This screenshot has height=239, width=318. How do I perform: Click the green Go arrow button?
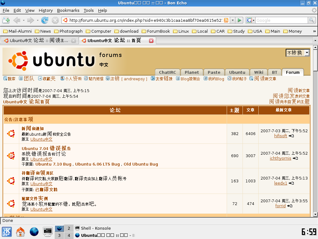click(239, 20)
